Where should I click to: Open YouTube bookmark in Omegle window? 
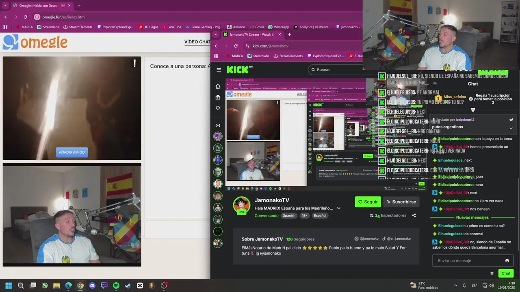point(172,27)
